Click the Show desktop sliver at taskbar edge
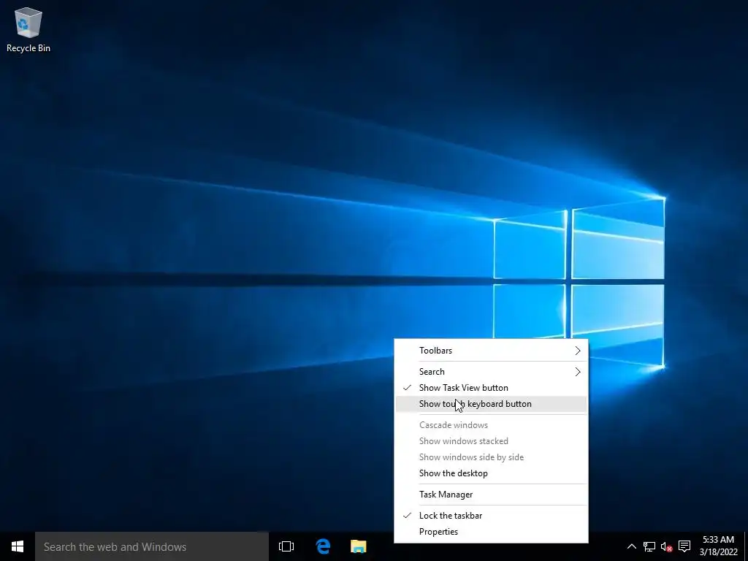 pyautogui.click(x=746, y=546)
